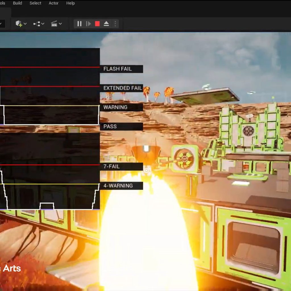
Task: Click the FLASH FAIL threshold label
Action: click(118, 69)
